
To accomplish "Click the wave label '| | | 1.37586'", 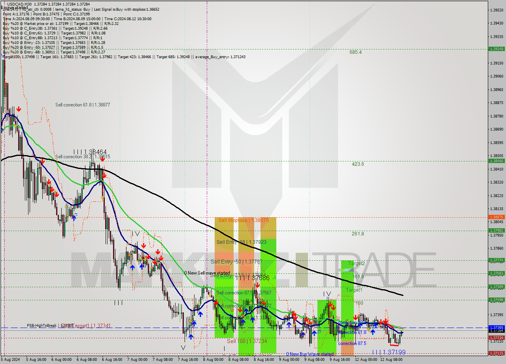I will pyautogui.click(x=253, y=278).
